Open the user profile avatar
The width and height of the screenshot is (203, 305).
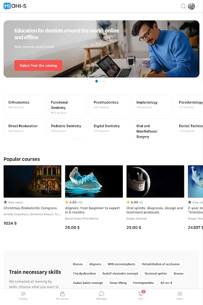coord(191,6)
